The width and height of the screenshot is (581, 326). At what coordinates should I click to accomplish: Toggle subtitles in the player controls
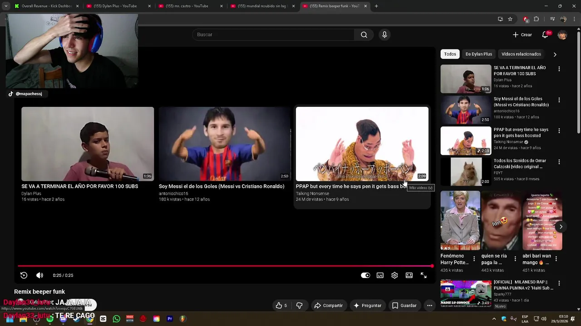[380, 275]
